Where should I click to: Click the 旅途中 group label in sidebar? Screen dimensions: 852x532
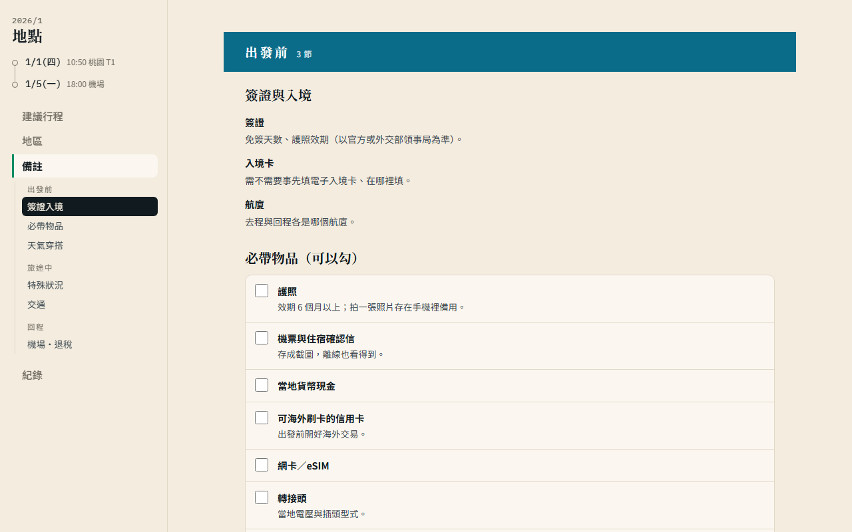[40, 268]
